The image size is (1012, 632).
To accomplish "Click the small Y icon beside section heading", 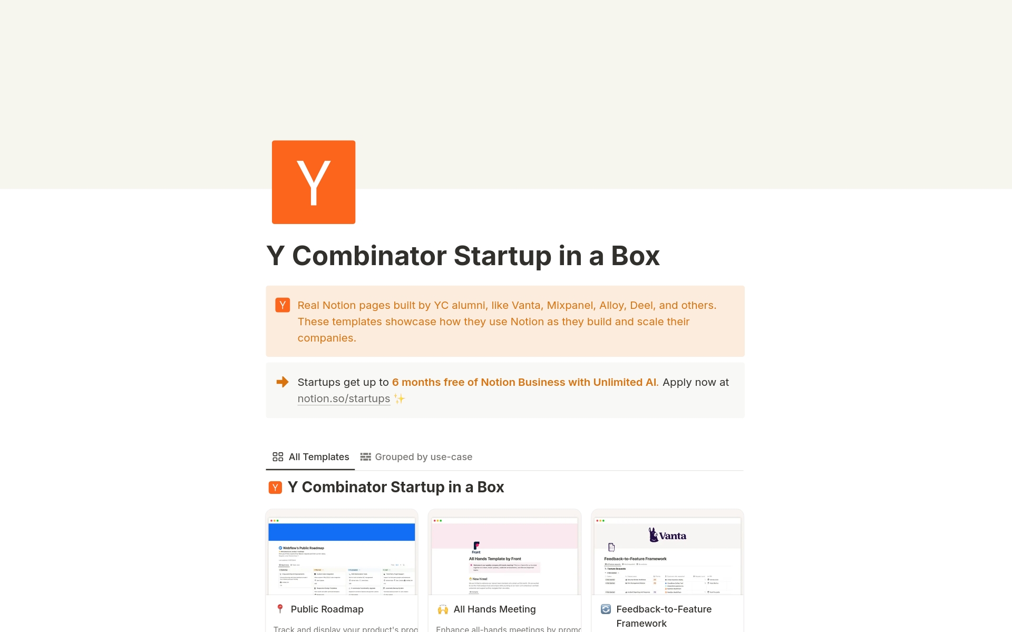I will coord(275,488).
